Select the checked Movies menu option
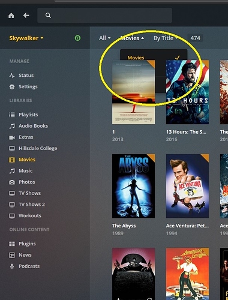 tap(154, 58)
